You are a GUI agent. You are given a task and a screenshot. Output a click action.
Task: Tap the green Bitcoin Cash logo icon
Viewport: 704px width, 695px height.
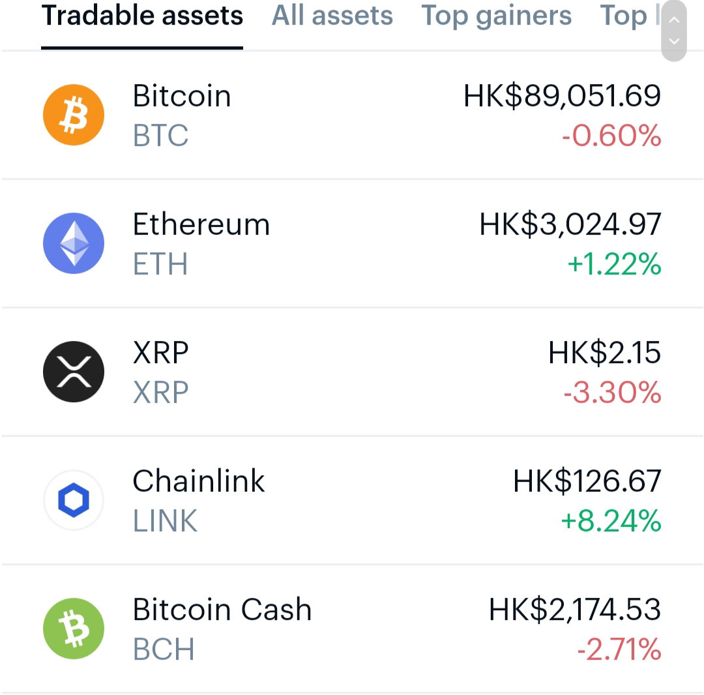click(x=74, y=628)
